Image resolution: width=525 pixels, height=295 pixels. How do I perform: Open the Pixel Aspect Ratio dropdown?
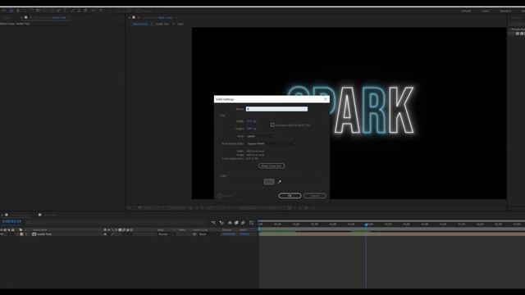coord(272,143)
